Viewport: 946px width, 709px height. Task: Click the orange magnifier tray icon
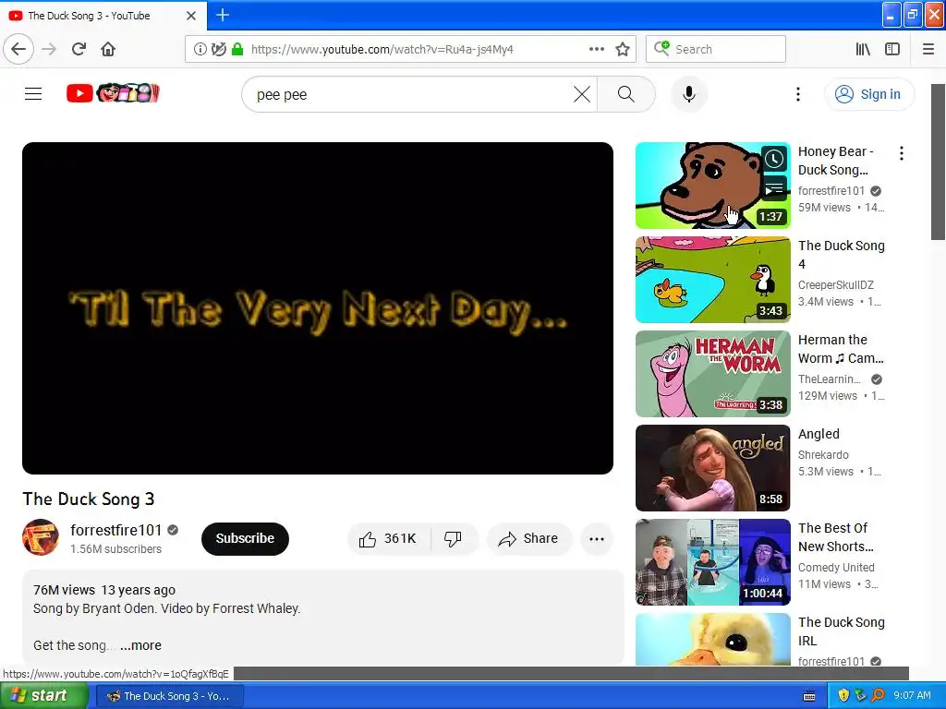[x=878, y=696]
